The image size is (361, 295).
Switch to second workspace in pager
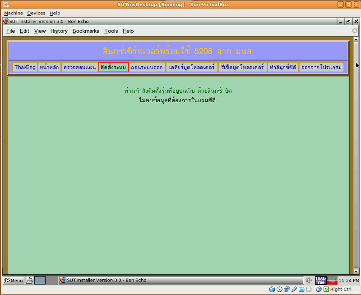coord(52,280)
